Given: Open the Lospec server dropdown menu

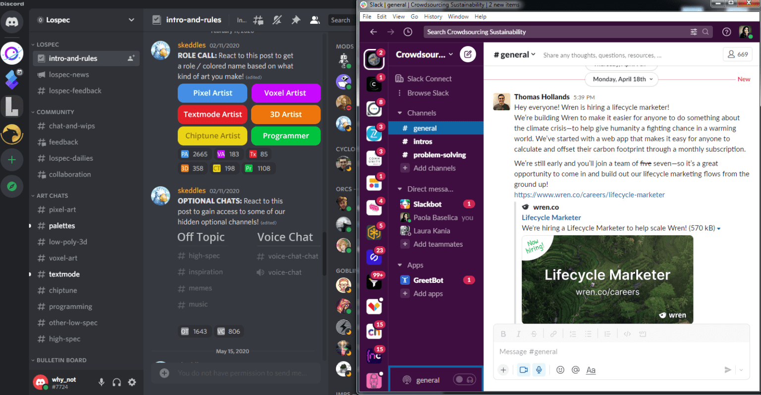Looking at the screenshot, I should 131,20.
